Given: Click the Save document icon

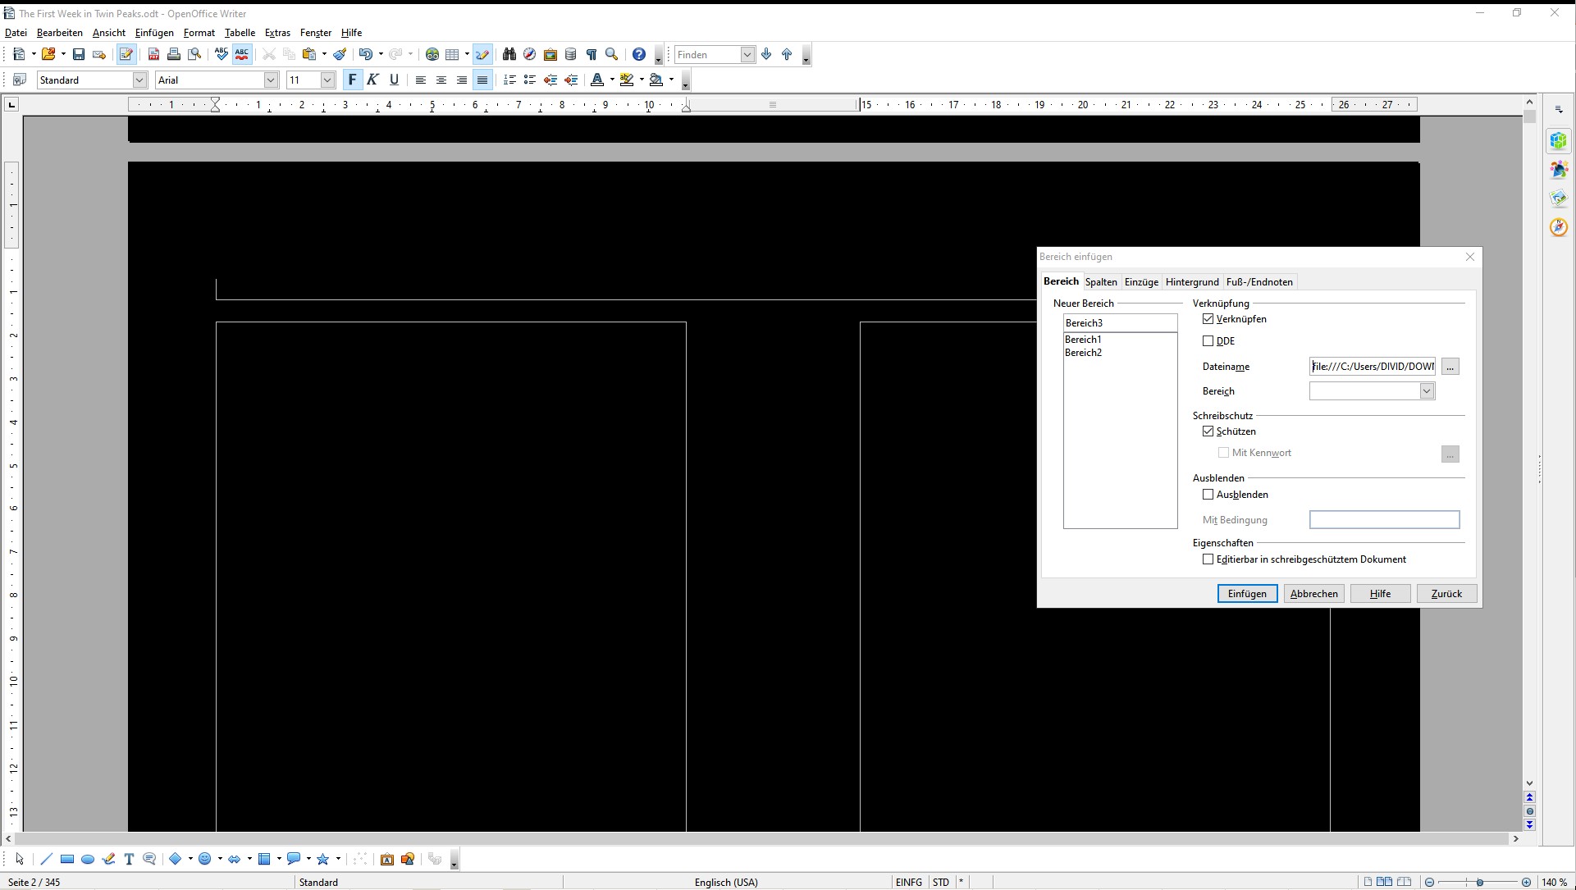Looking at the screenshot, I should tap(79, 54).
